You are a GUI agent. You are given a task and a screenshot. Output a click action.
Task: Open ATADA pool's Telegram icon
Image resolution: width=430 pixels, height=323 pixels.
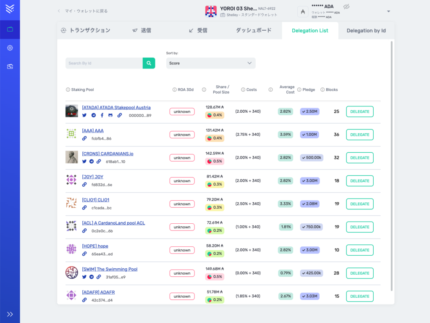(x=93, y=115)
